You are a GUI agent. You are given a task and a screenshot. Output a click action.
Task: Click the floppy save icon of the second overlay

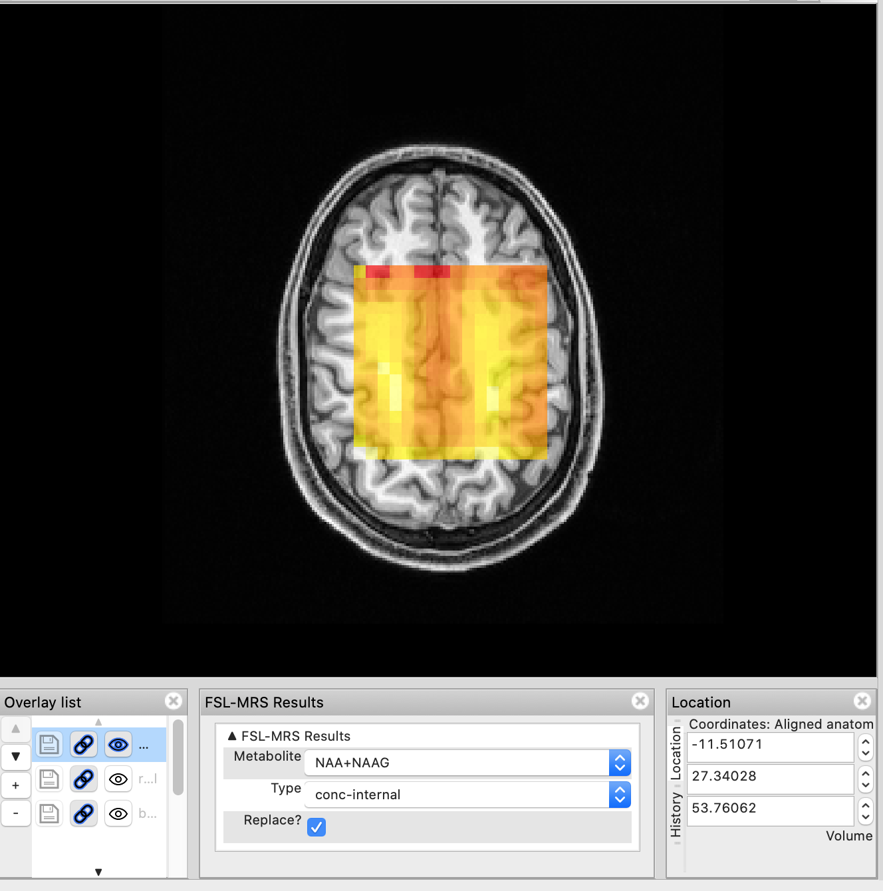click(x=49, y=779)
